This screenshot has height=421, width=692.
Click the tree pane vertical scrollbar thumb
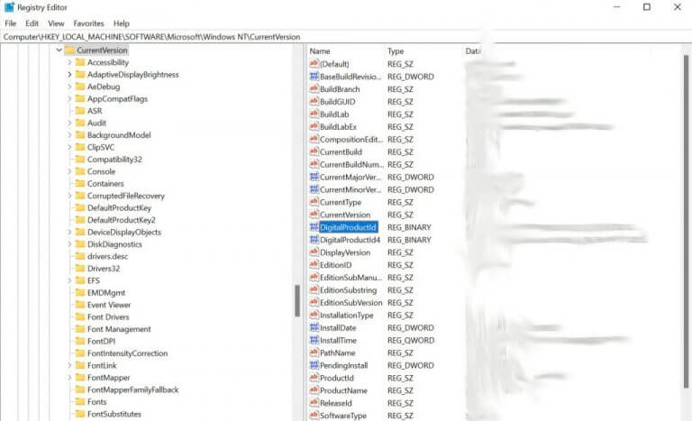click(x=297, y=300)
